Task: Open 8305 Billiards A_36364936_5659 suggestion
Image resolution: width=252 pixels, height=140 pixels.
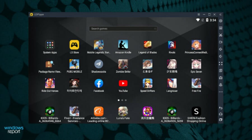Action: (x=172, y=111)
